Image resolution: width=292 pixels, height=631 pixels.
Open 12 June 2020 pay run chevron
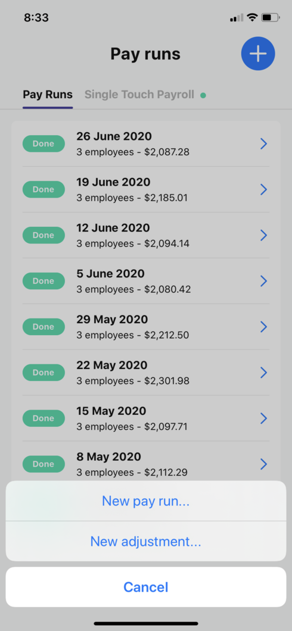click(264, 235)
